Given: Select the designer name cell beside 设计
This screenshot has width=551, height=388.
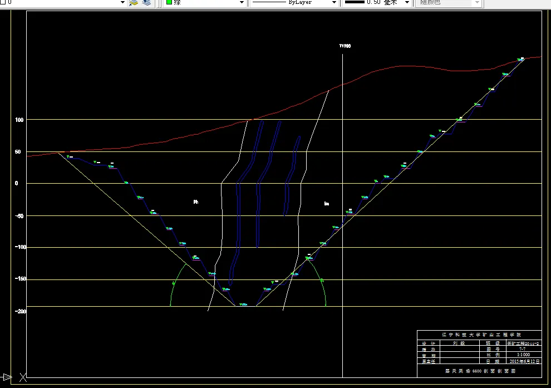Looking at the screenshot, I should click(x=459, y=343).
